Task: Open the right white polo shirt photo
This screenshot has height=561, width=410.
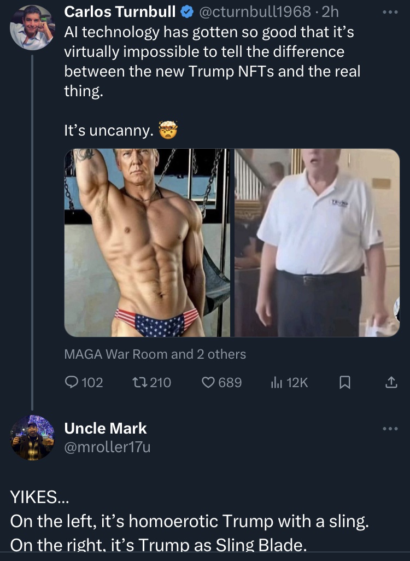Action: coord(317,243)
